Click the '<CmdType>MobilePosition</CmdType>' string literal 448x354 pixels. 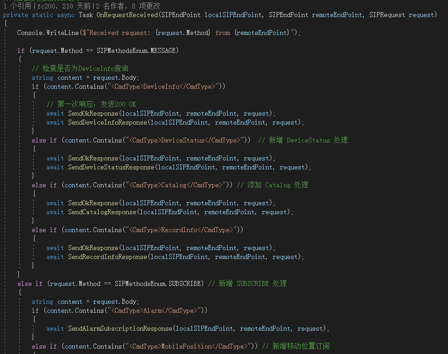(188, 346)
